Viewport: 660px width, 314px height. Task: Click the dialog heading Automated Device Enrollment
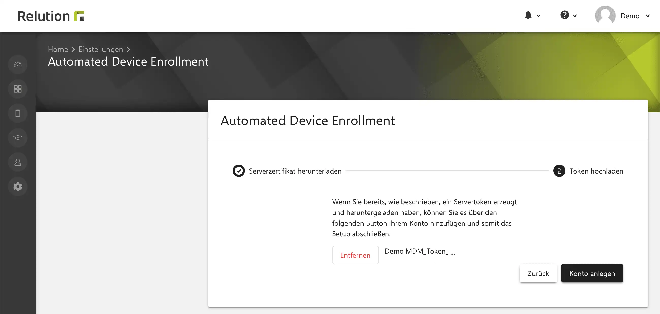[307, 120]
